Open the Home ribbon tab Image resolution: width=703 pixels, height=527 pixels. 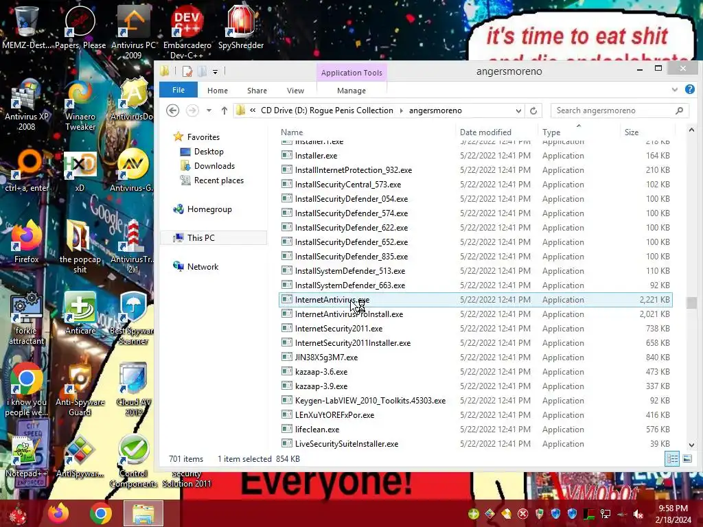click(x=218, y=91)
